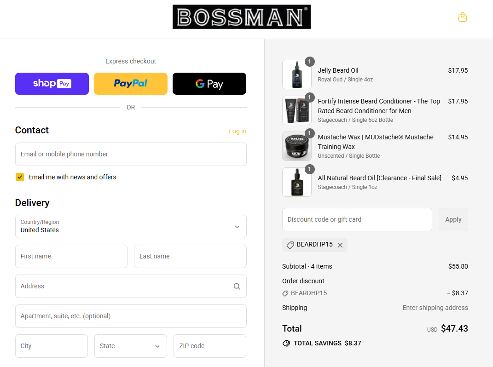Click the Apartment, suite, etc. field

(x=131, y=316)
